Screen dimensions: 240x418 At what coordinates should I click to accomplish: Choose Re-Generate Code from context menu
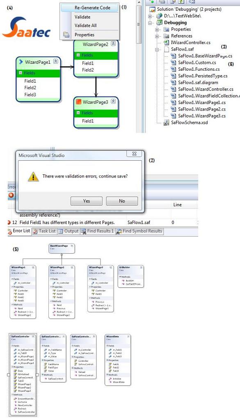pos(92,8)
